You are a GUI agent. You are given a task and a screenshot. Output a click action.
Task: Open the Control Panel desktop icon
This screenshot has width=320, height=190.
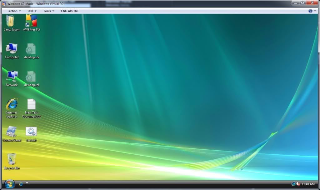[12, 134]
